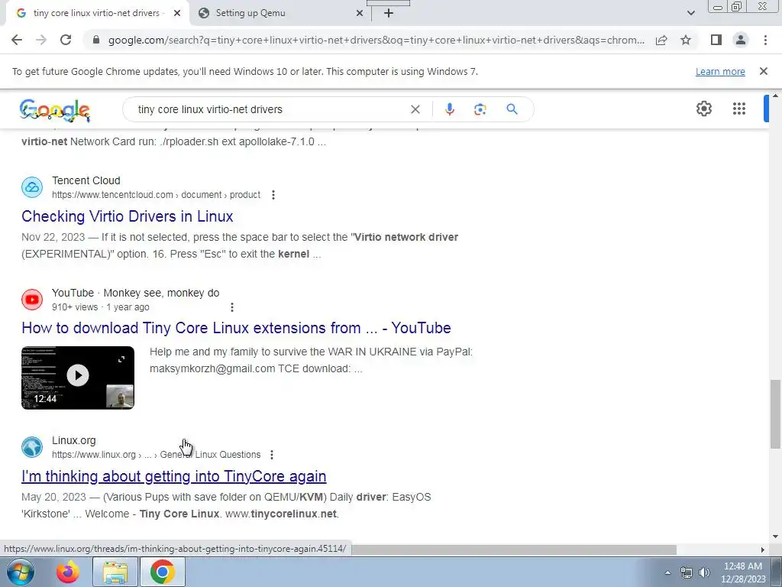Open Google quick settings gear
This screenshot has height=587, width=782.
tap(703, 109)
